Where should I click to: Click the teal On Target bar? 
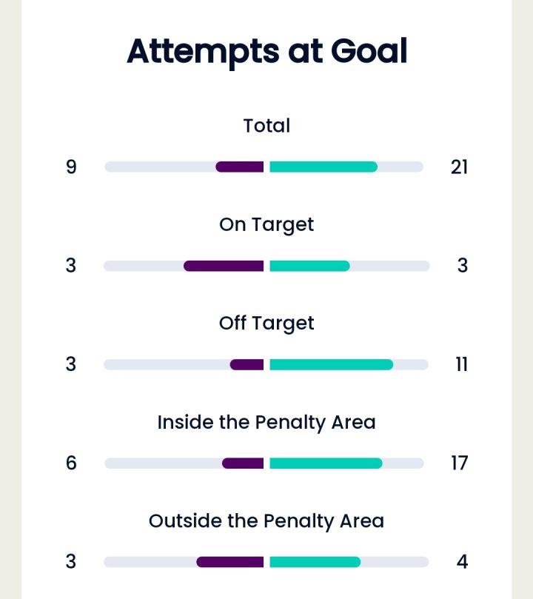[x=309, y=266]
